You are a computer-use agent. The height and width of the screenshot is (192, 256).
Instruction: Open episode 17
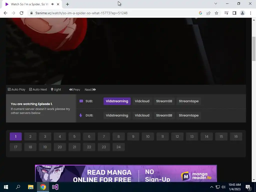click(x=16, y=147)
